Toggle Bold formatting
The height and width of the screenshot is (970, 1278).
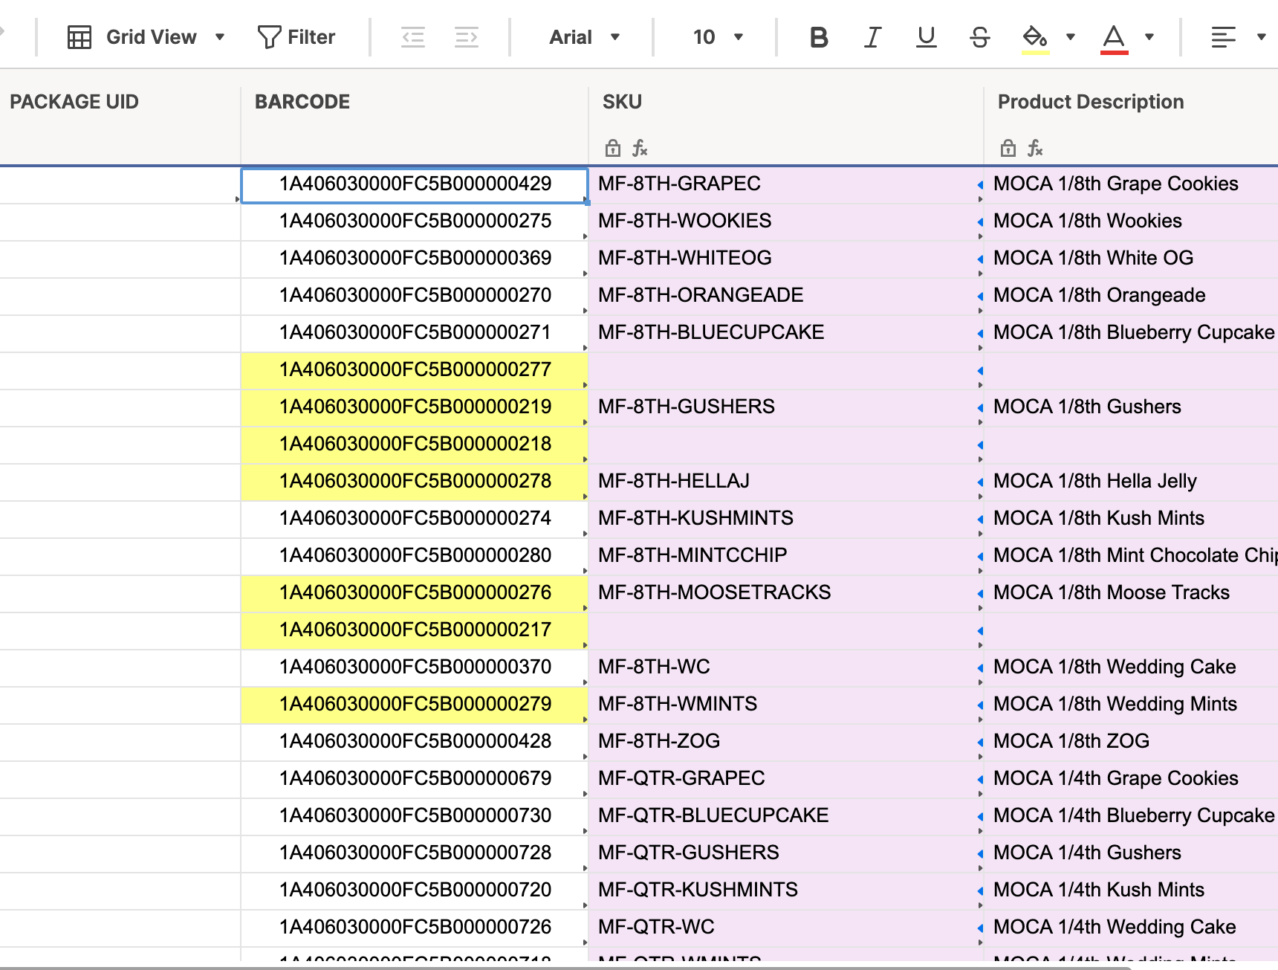pyautogui.click(x=819, y=37)
